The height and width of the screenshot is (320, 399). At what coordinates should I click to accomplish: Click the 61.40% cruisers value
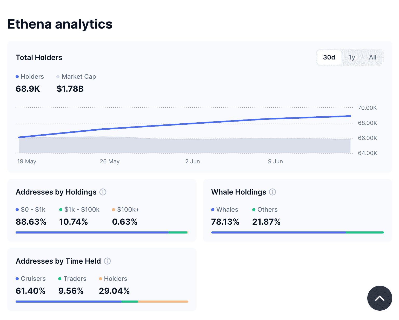coord(31,291)
